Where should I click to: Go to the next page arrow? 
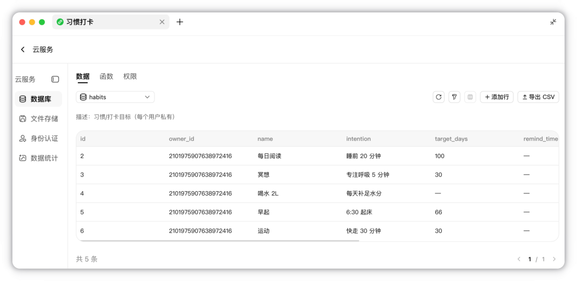tap(554, 259)
